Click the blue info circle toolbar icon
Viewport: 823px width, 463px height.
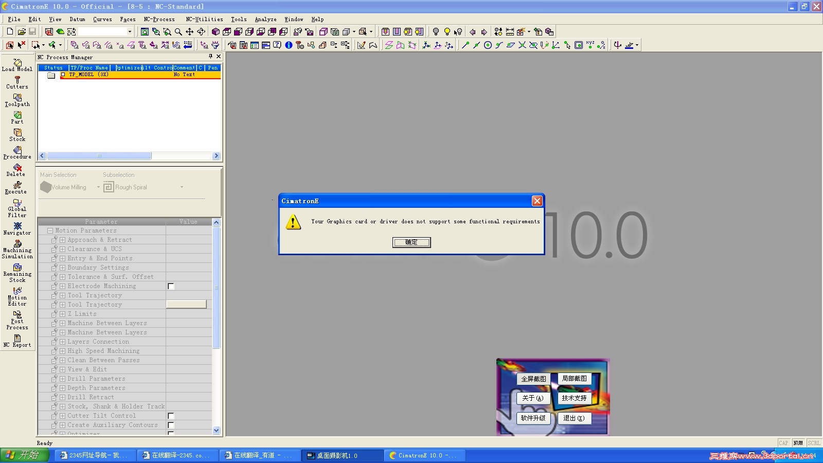(x=289, y=45)
